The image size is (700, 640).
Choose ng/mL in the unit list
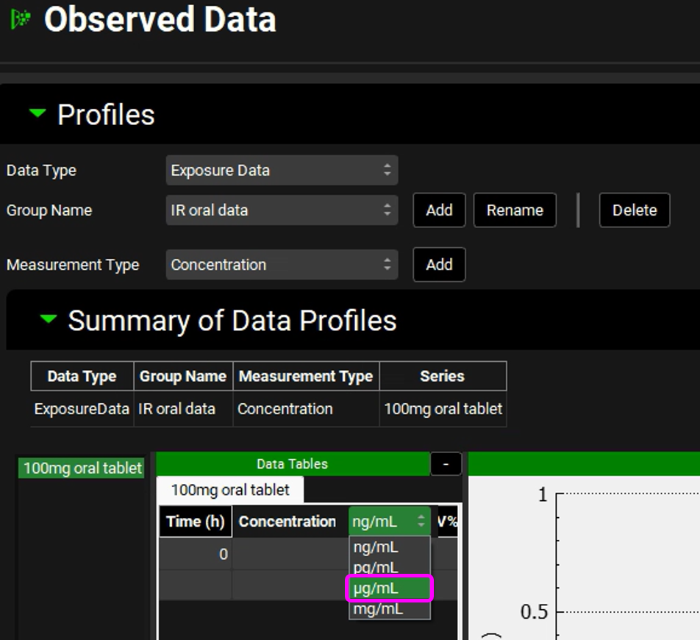[x=376, y=547]
